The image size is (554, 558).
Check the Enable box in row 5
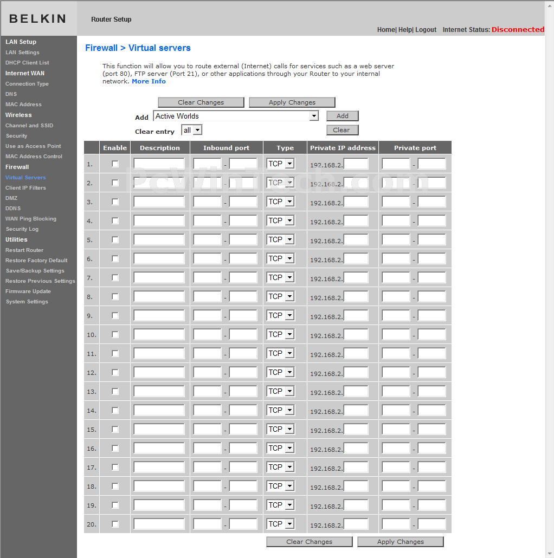[x=115, y=239]
